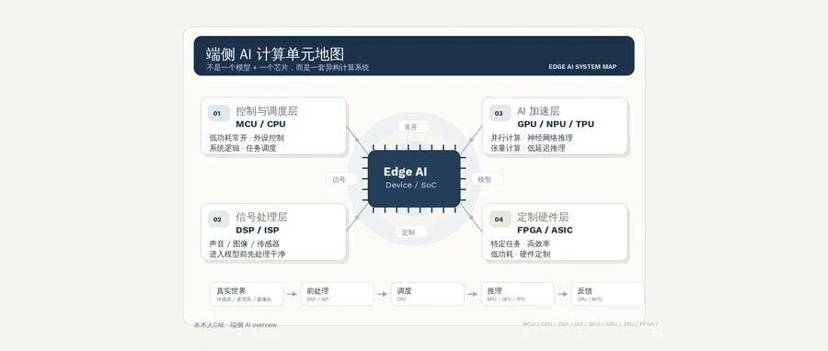Select the 常开 label above the chip
The height and width of the screenshot is (351, 828).
pyautogui.click(x=412, y=127)
